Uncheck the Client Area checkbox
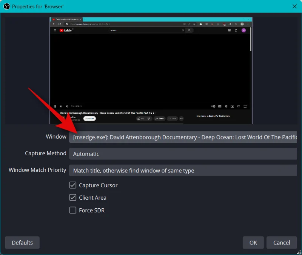Image resolution: width=302 pixels, height=255 pixels. pyautogui.click(x=73, y=197)
